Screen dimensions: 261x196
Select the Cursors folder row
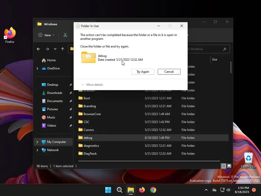pos(153,130)
